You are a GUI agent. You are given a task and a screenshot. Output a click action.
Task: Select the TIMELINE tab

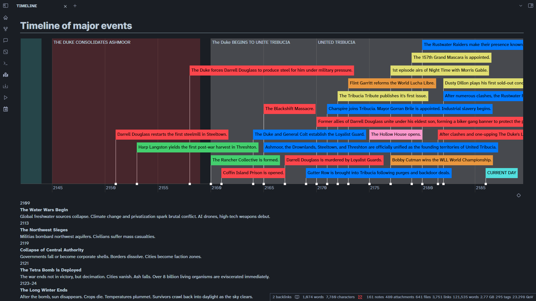coord(27,6)
